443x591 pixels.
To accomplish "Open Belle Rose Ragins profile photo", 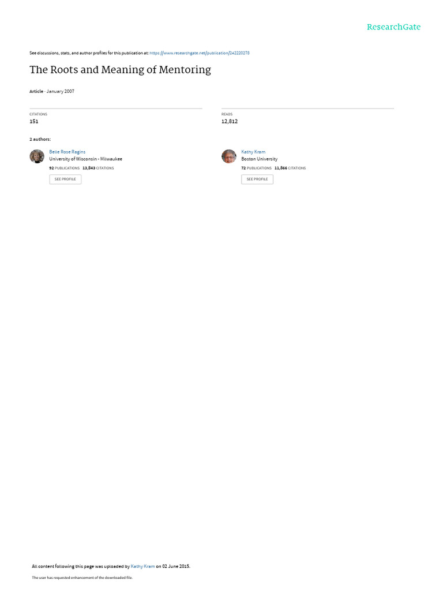I will (x=37, y=156).
